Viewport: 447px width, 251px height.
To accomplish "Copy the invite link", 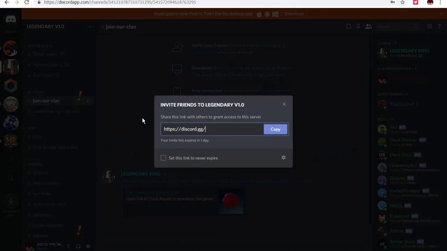I will pyautogui.click(x=276, y=129).
